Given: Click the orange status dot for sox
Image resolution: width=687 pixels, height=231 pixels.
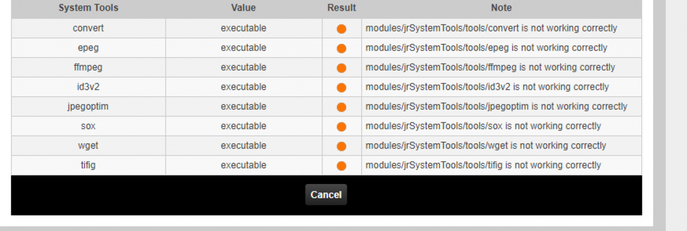Looking at the screenshot, I should tap(341, 127).
